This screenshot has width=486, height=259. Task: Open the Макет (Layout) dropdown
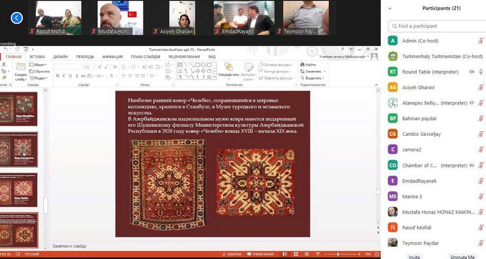40,64
